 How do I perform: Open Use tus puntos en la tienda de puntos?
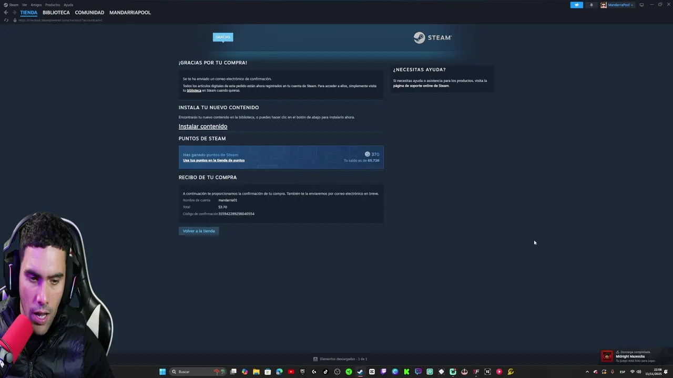pos(213,160)
